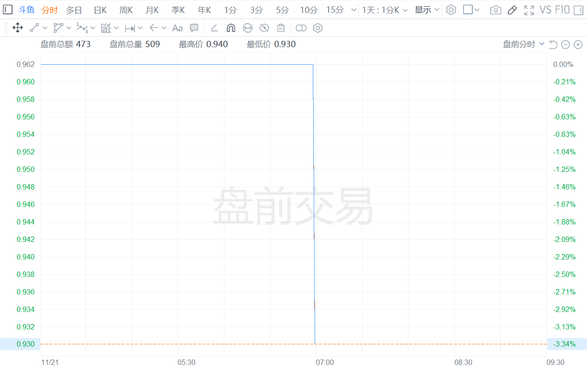Zoom in chart with plus icon
This screenshot has width=587, height=373.
578,44
